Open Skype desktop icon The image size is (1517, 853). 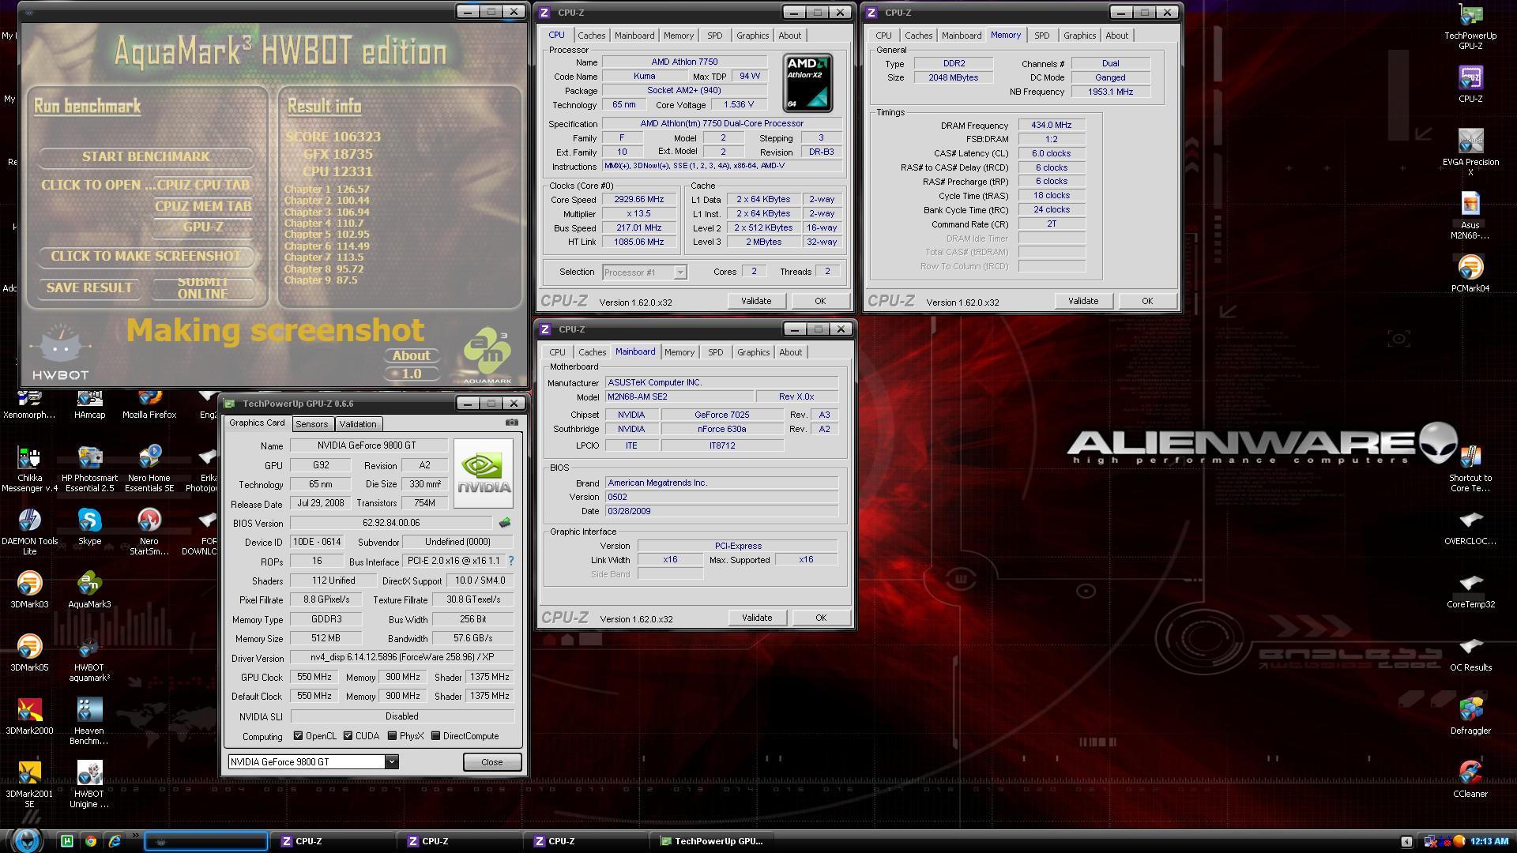(x=89, y=527)
